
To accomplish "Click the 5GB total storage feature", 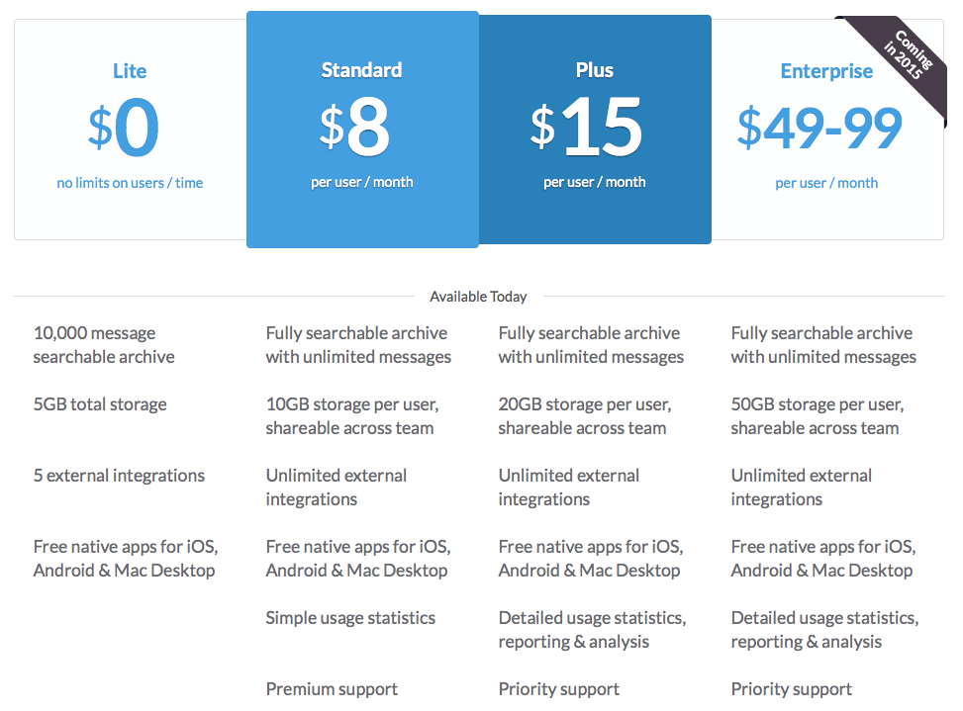I will [100, 404].
